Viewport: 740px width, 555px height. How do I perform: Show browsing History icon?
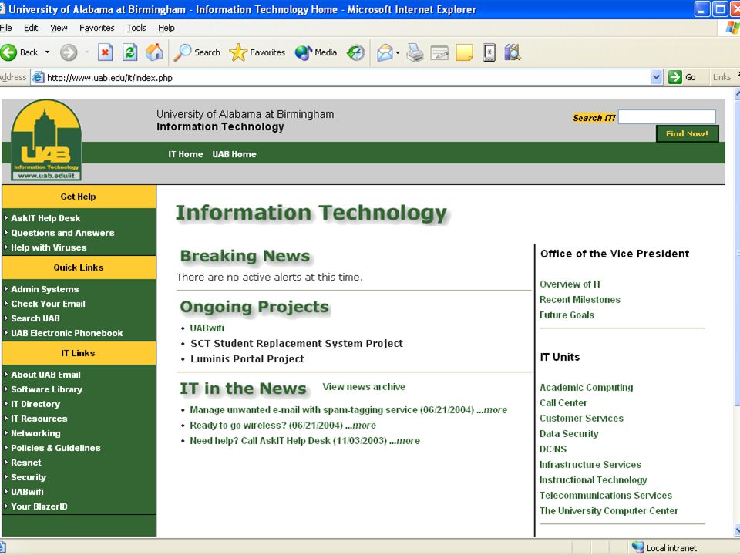click(355, 52)
